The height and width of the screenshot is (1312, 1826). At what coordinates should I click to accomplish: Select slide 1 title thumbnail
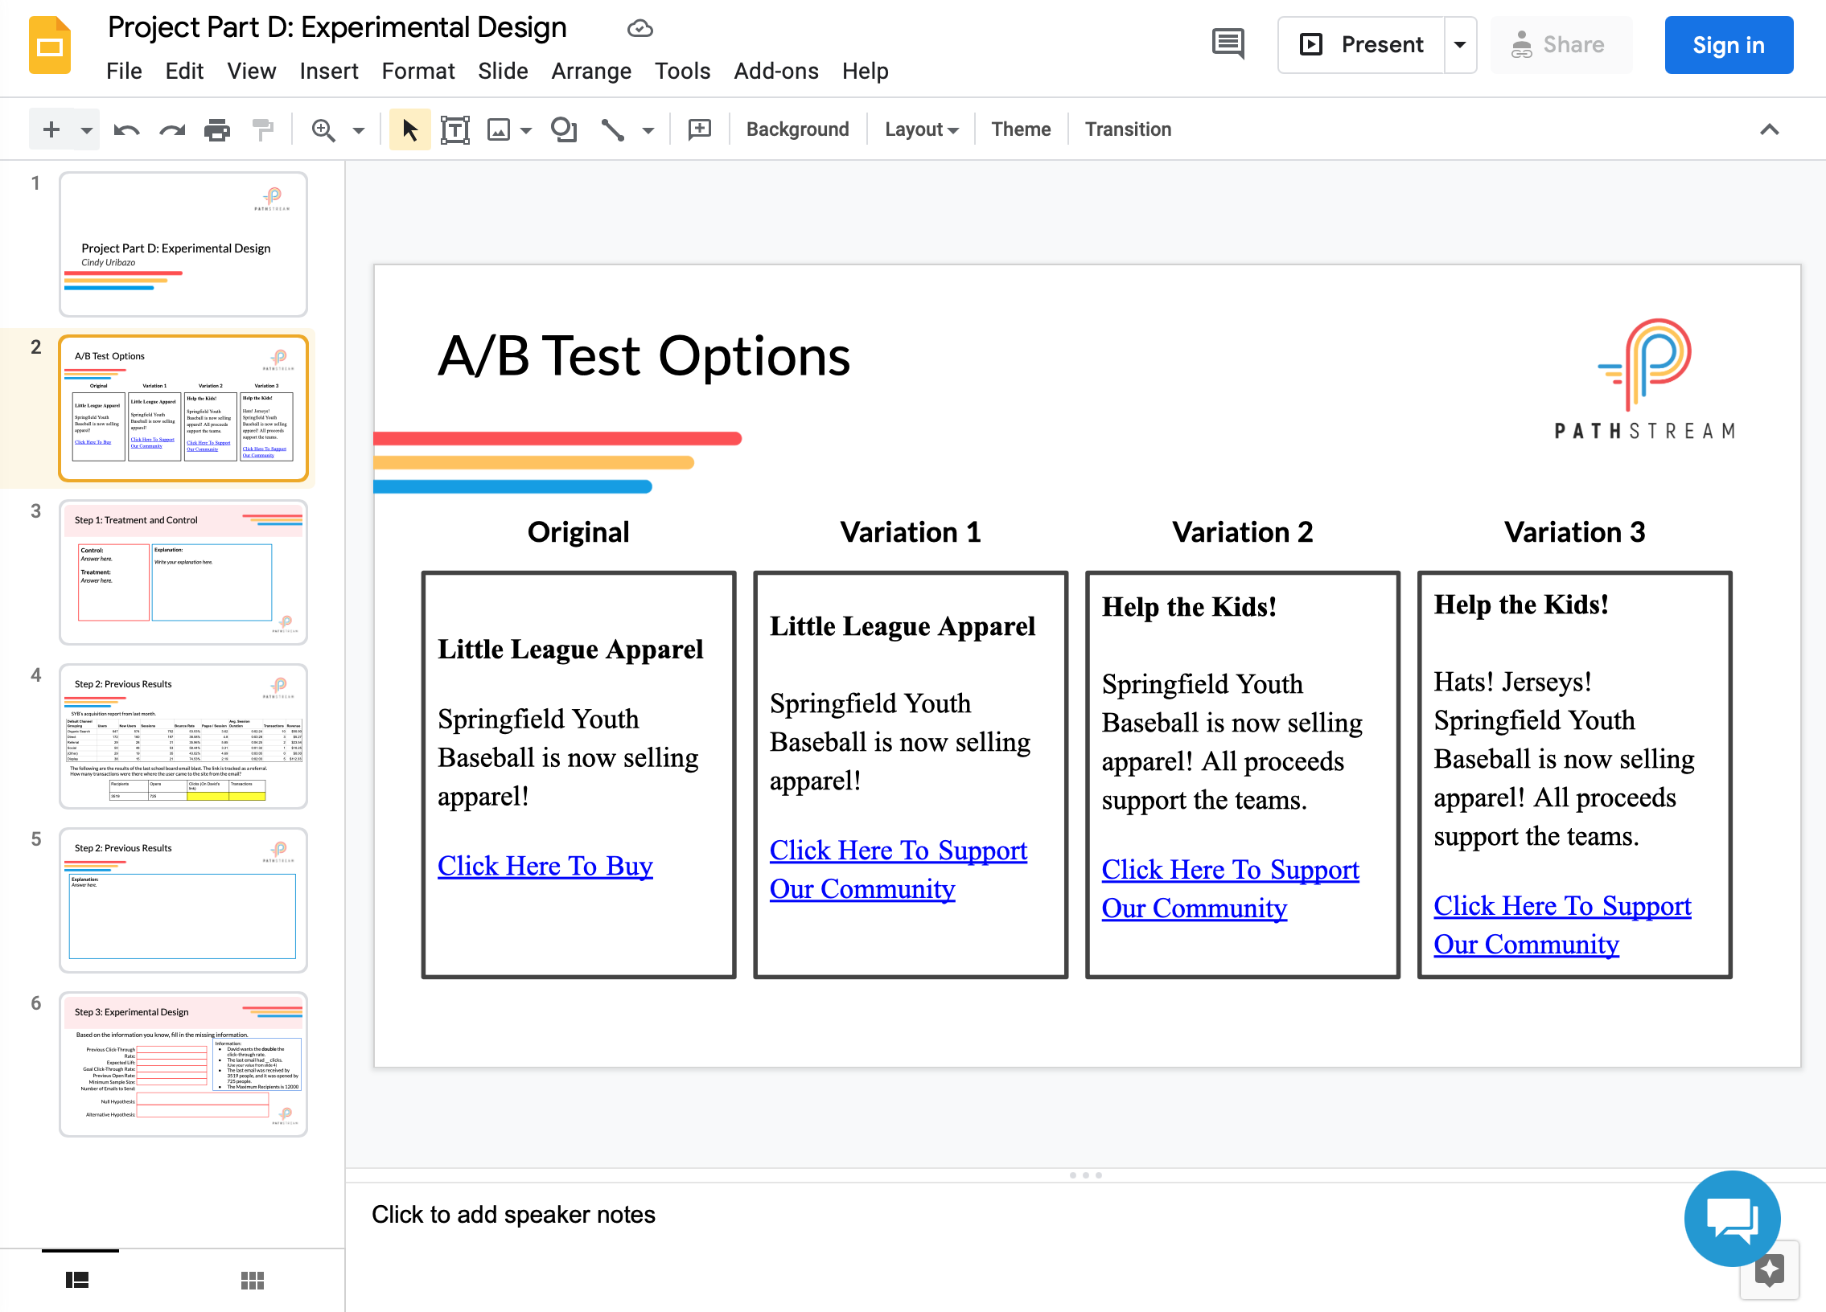pyautogui.click(x=183, y=244)
